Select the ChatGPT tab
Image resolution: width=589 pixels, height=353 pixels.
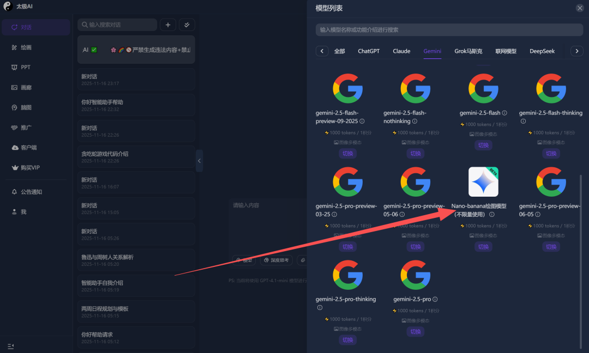point(369,51)
